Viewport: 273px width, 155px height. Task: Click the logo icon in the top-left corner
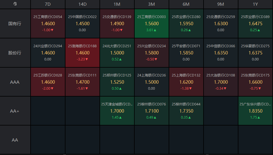pyautogui.click(x=15, y=4)
